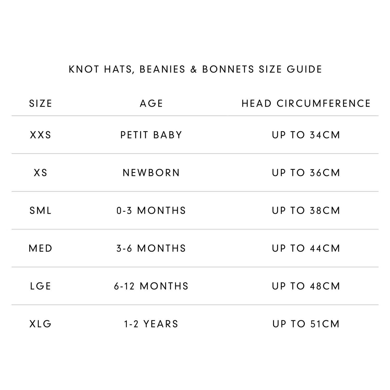390x390 pixels.
Task: Click the SIZE column header
Action: click(41, 103)
